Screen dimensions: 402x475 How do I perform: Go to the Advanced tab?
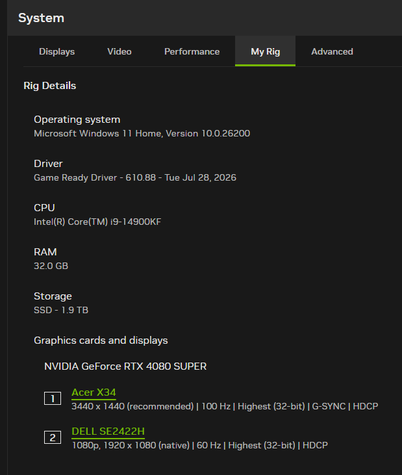[332, 51]
